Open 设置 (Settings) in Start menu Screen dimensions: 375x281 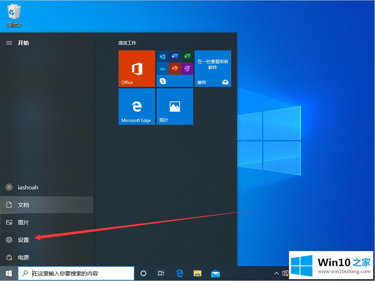click(x=23, y=240)
